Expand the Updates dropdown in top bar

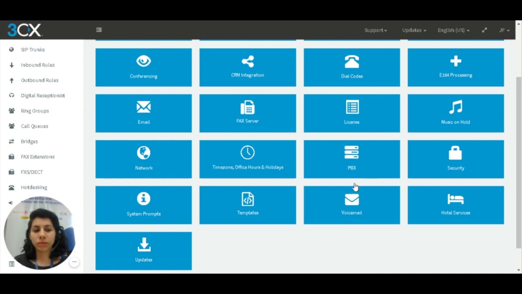pos(414,30)
